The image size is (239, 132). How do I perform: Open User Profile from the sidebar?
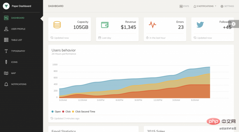click(18, 29)
